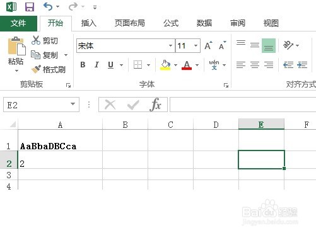This screenshot has width=316, height=233.
Task: Set top vertical alignment
Action: point(241,43)
